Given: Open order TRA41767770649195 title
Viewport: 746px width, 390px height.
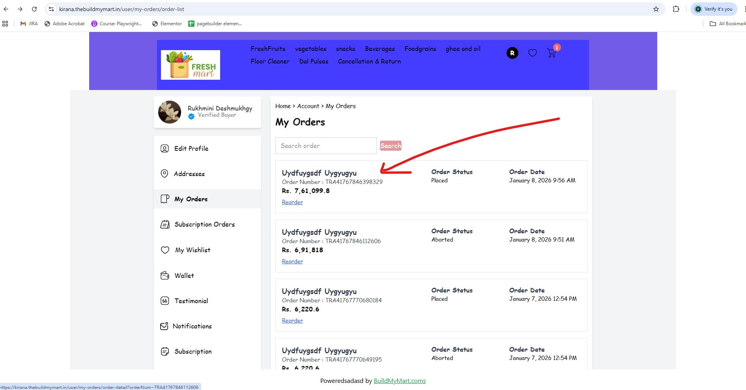Looking at the screenshot, I should (x=319, y=351).
